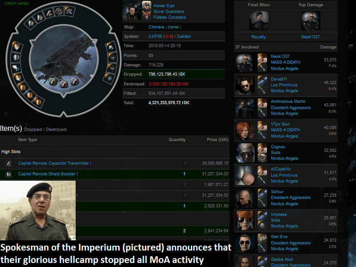Open the Final Blow pilot portrait

(259, 20)
